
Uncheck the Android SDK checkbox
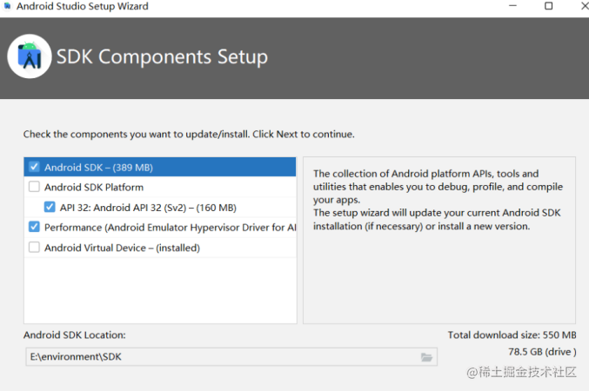[x=34, y=167]
